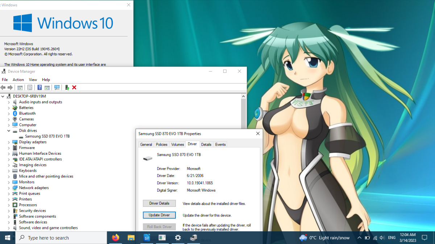Expand the Bluetooth category
Screen dimensions: 435x244
(x=9, y=114)
